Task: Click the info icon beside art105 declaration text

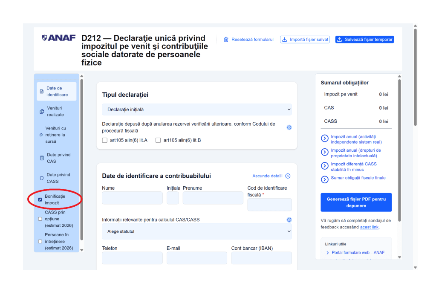Action: pyautogui.click(x=289, y=127)
